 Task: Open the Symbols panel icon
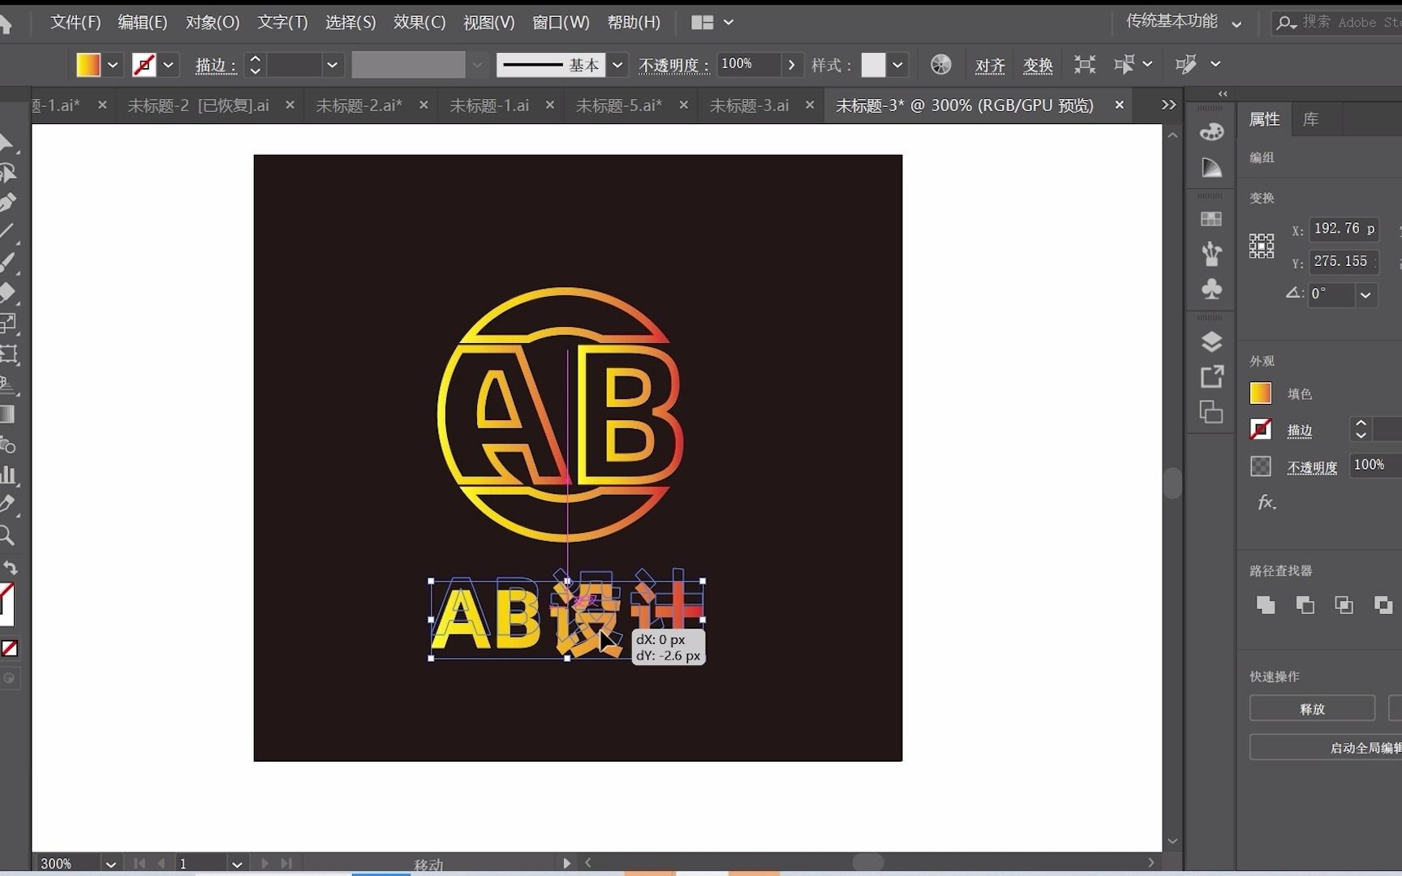1211,290
